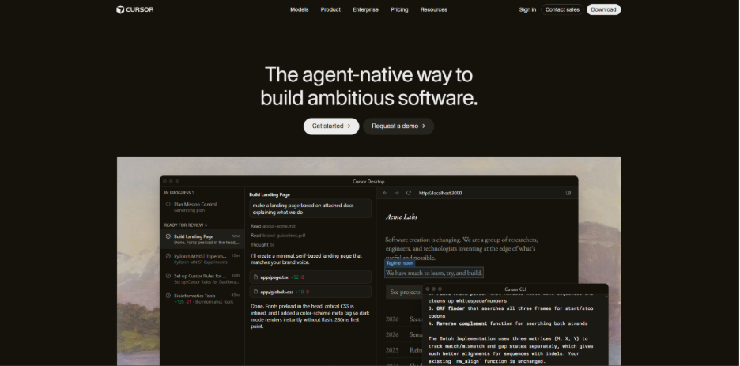Open the Enterprise menu
740x366 pixels.
click(x=365, y=9)
